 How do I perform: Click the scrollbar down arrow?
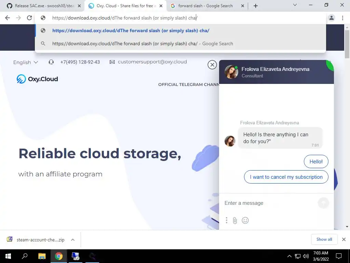pos(347,227)
